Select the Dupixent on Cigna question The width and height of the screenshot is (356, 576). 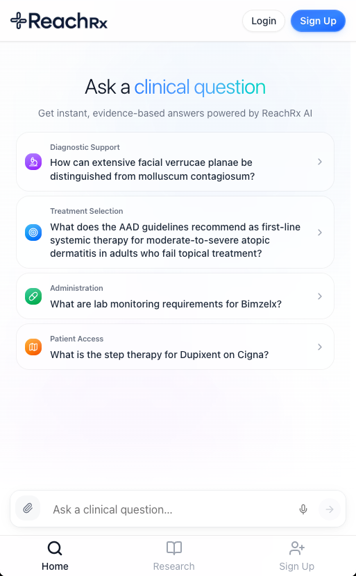[x=176, y=347]
